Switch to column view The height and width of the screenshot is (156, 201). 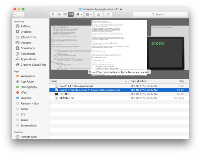coord(65,14)
